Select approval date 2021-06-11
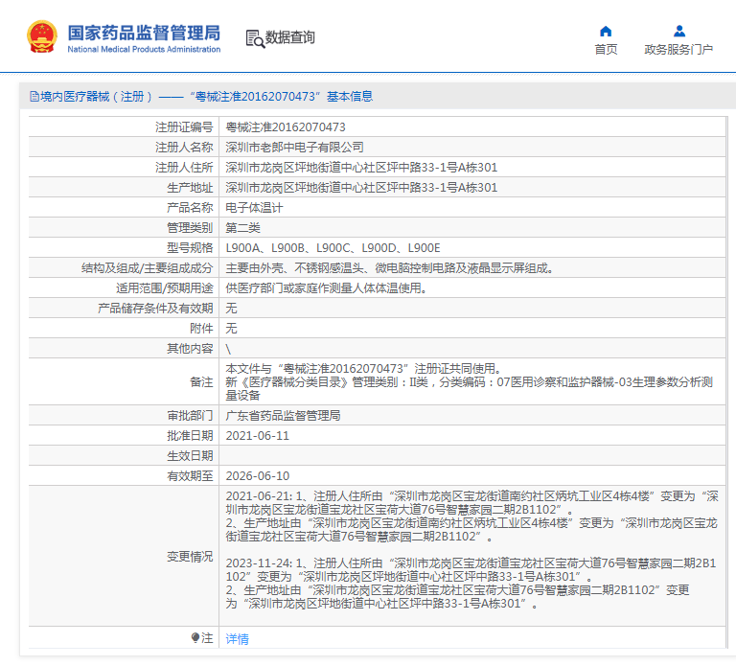 pyautogui.click(x=257, y=436)
